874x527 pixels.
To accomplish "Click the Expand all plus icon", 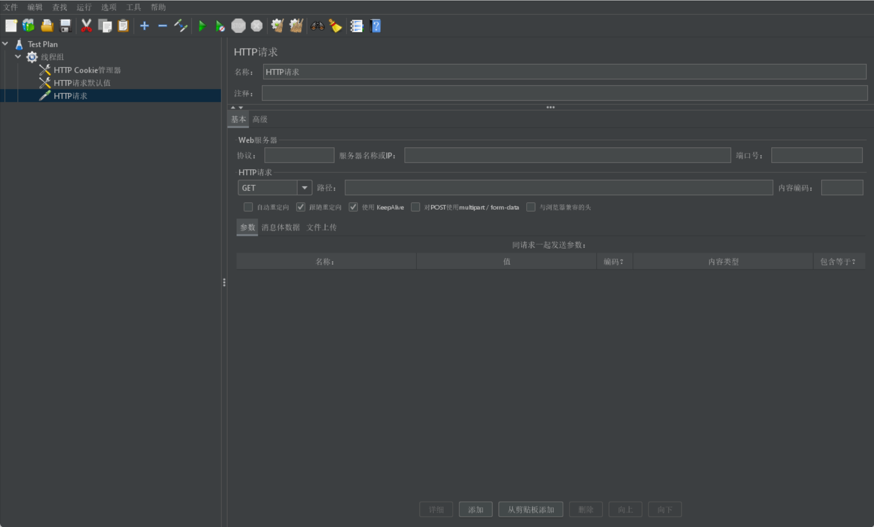I will [145, 26].
